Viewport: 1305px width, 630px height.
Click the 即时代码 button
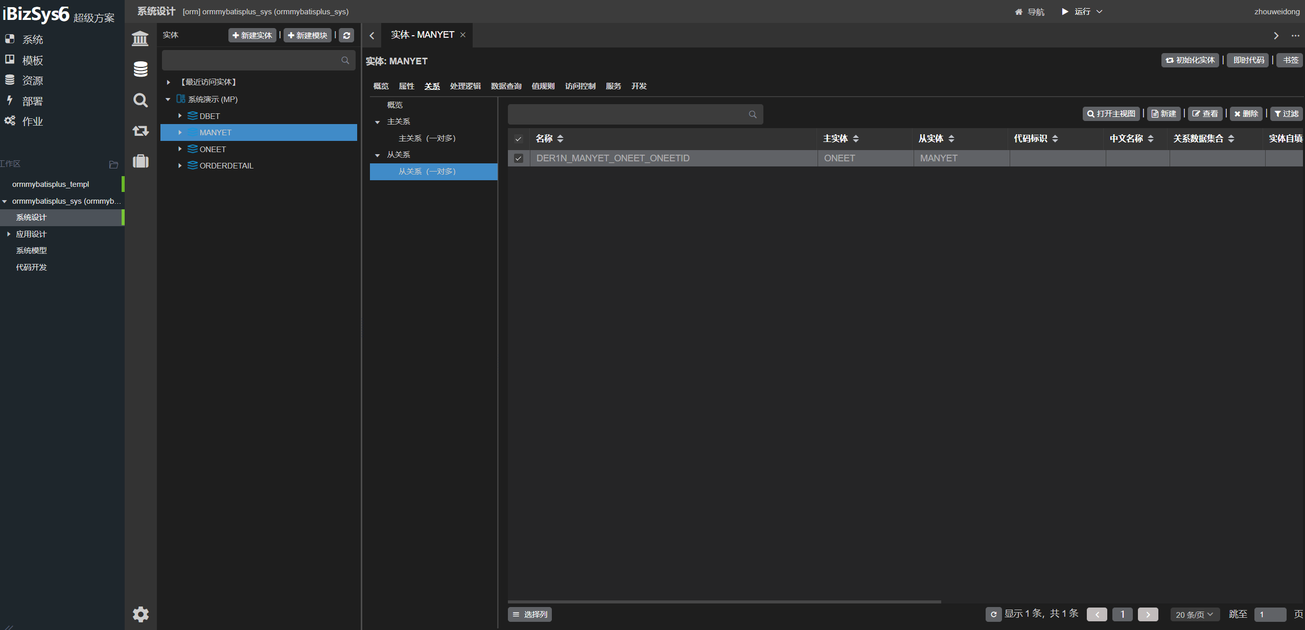[x=1248, y=60]
